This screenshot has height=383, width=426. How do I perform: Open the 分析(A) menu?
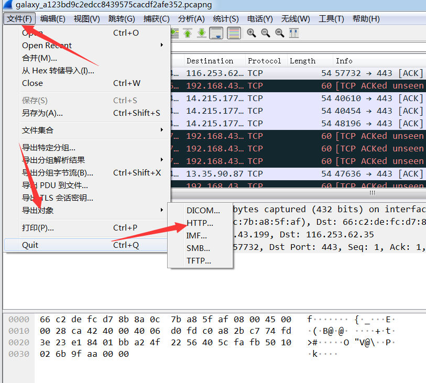tap(191, 19)
